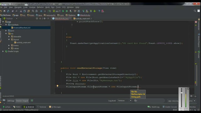Open the Messages tool window

pos(55,107)
